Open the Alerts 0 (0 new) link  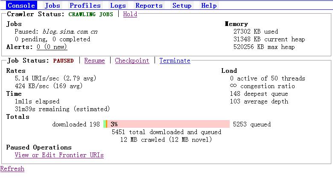[x=52, y=47]
